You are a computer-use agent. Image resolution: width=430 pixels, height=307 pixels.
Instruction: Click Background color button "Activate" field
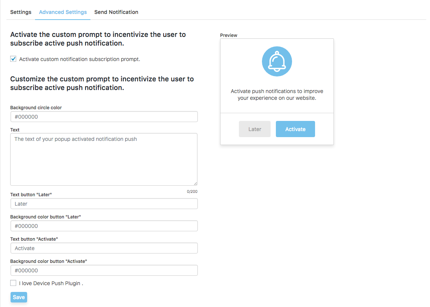coord(104,270)
